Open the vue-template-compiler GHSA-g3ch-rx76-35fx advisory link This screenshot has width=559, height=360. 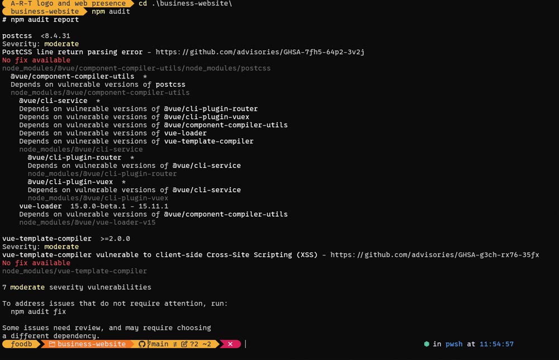435,255
